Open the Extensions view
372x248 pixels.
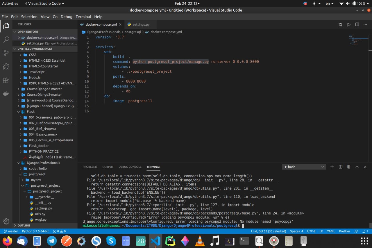coord(6,80)
